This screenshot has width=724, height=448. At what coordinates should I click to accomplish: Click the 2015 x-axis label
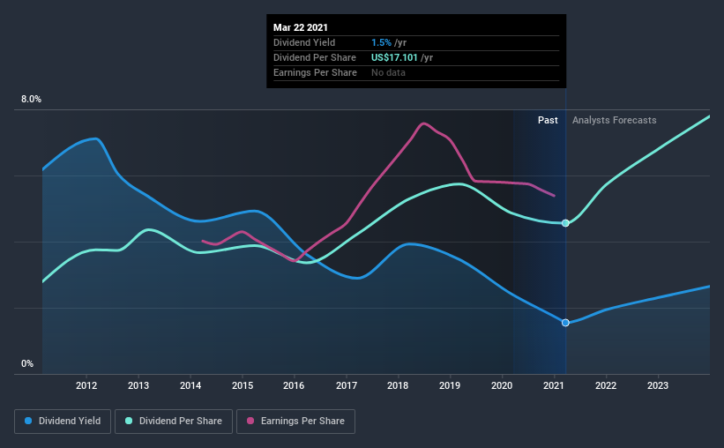point(243,385)
